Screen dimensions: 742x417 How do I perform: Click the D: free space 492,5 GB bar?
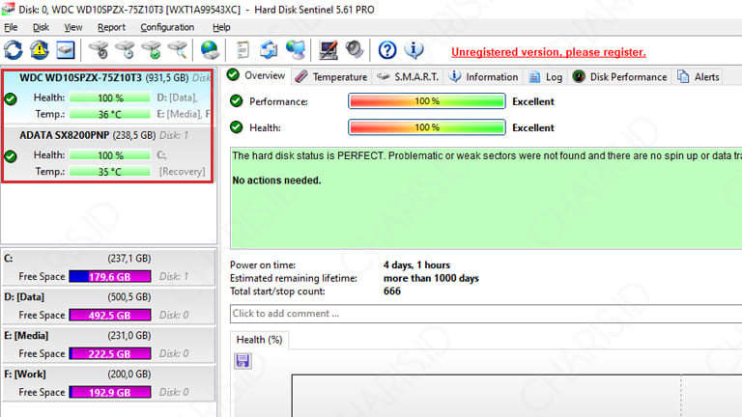coord(110,315)
